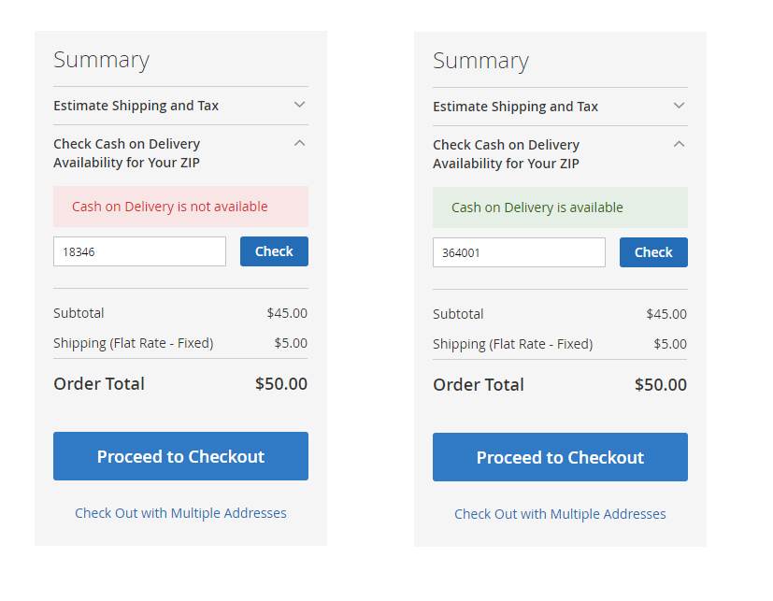773x601 pixels.
Task: Select the green 'Cash on Delivery is available' message
Action: tap(537, 207)
